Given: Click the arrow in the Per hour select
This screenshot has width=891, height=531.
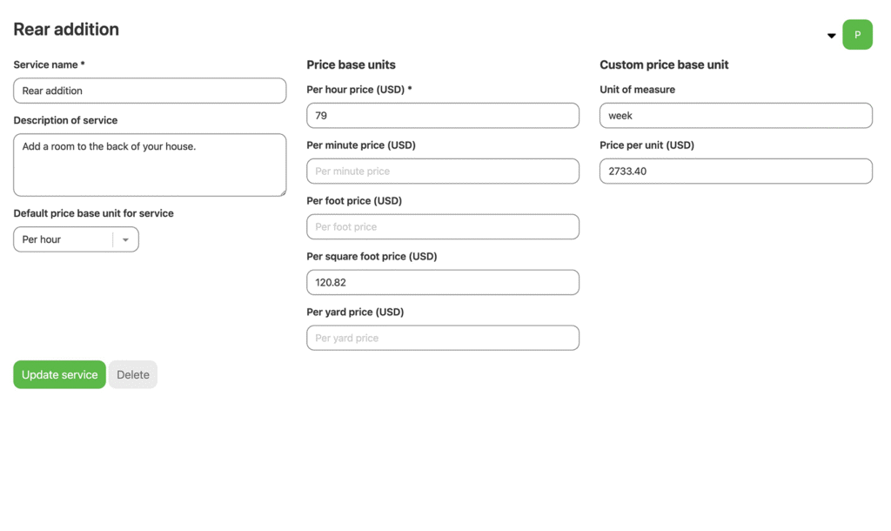Looking at the screenshot, I should click(125, 239).
